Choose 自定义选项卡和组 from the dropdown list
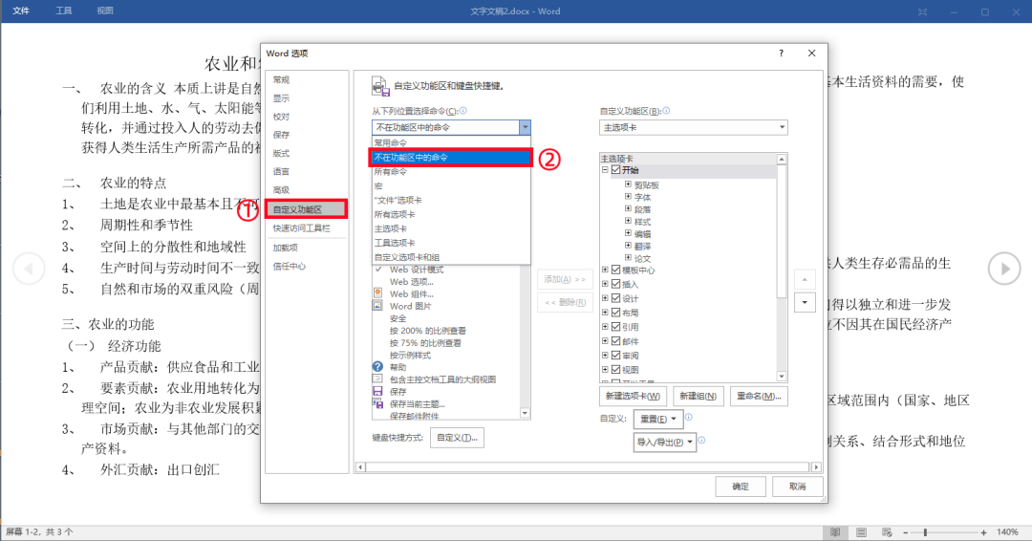Image resolution: width=1032 pixels, height=541 pixels. [x=451, y=257]
